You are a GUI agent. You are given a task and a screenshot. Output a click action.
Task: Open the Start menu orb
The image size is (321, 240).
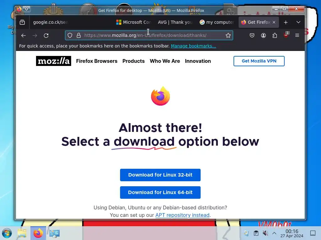pos(7,233)
